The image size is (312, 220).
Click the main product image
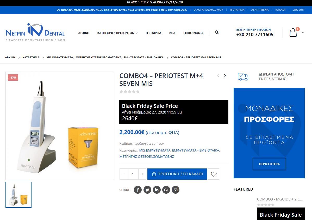[x=60, y=126]
